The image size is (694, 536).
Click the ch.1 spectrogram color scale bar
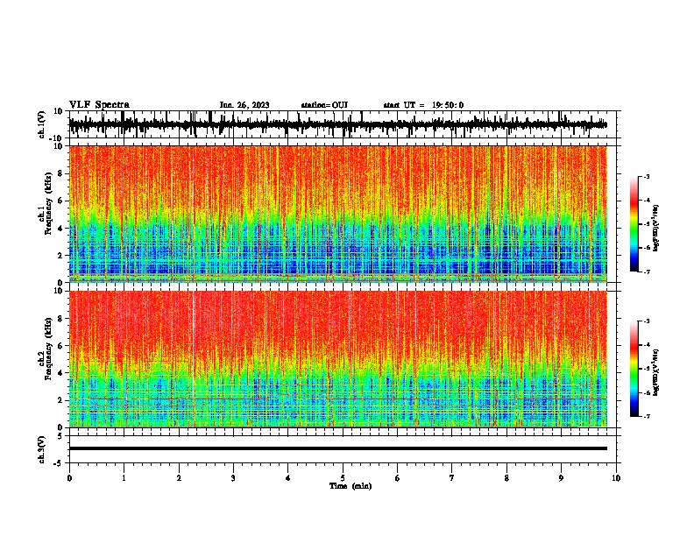[634, 224]
